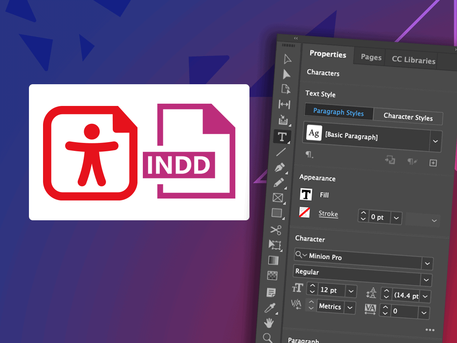Switch to Character Styles mode
The width and height of the screenshot is (457, 343).
(408, 117)
